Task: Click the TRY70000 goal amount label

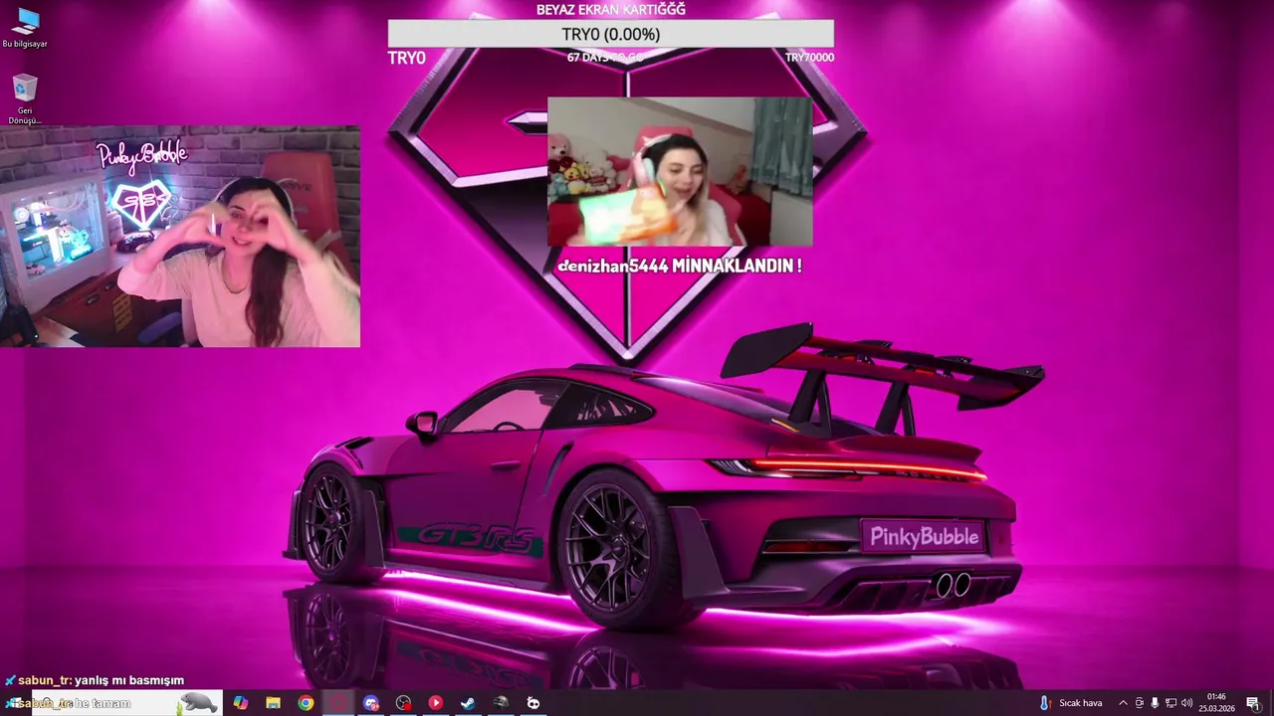Action: pos(809,58)
